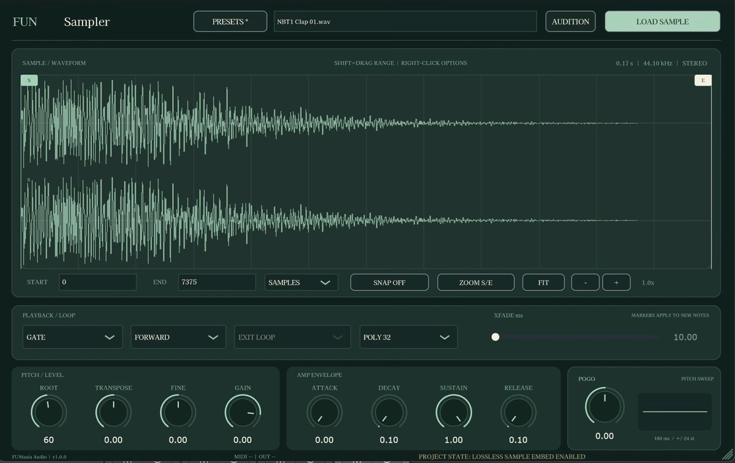The width and height of the screenshot is (735, 463).
Task: Click the minus zoom out button
Action: pyautogui.click(x=586, y=282)
